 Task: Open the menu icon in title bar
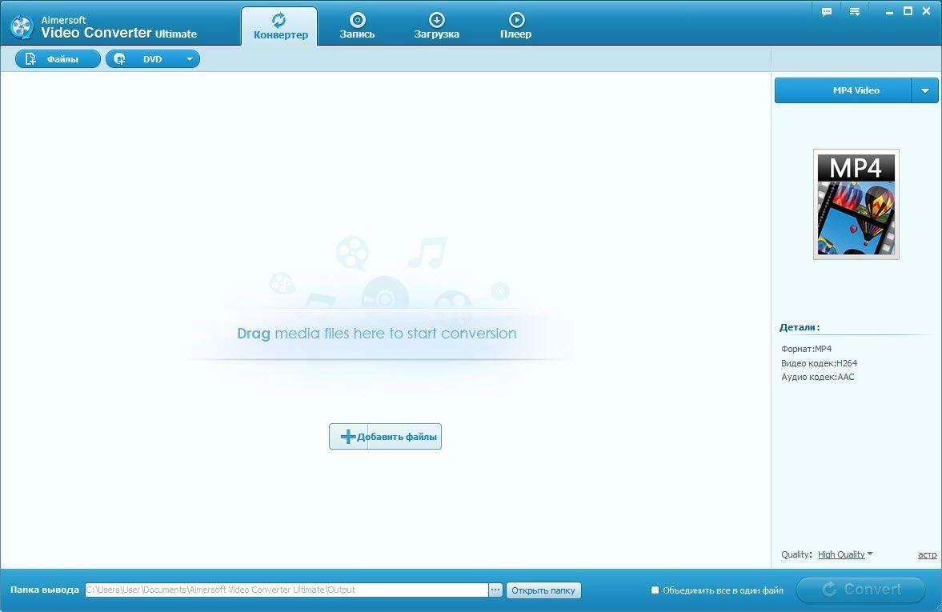point(854,12)
